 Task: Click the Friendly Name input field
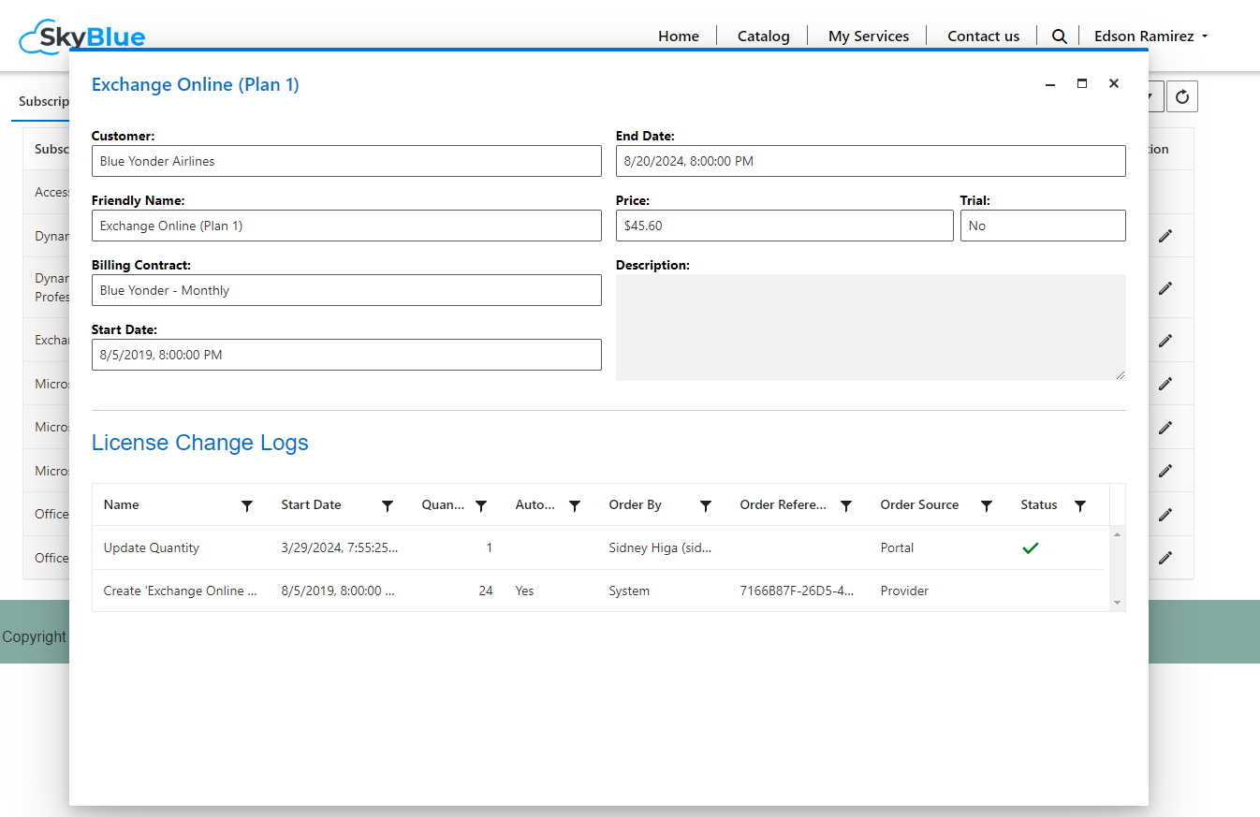point(346,226)
